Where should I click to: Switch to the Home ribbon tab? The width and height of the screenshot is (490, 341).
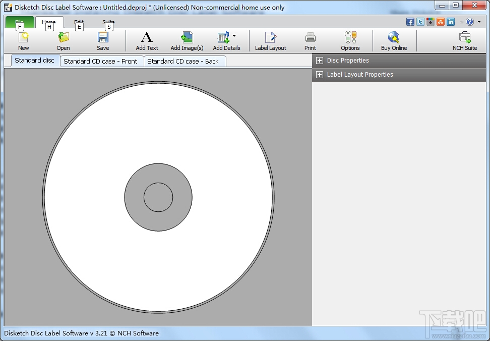pos(49,23)
